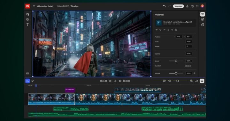
Task: Click the video preview canvas
Action: coord(92,44)
